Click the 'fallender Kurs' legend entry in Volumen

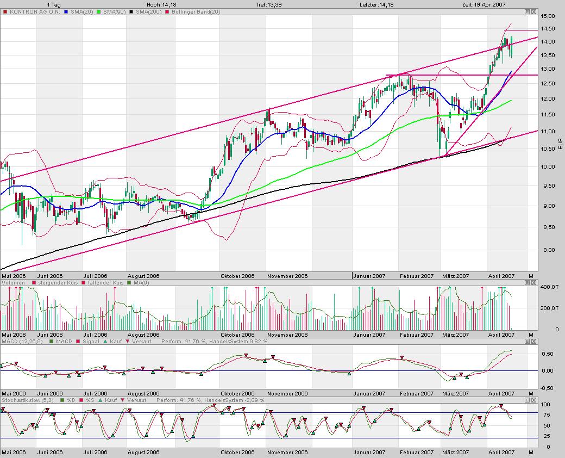click(102, 283)
